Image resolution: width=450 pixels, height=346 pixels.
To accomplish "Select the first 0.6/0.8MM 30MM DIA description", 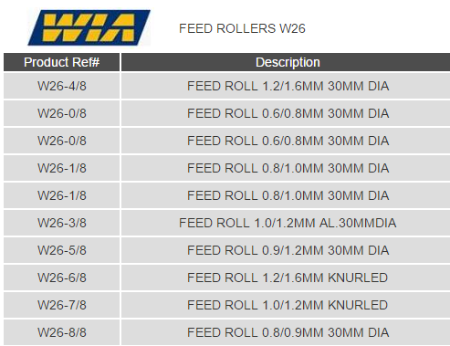I will (288, 113).
